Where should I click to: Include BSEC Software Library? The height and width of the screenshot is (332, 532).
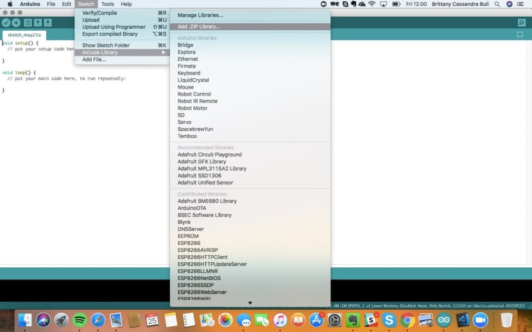pyautogui.click(x=250, y=215)
